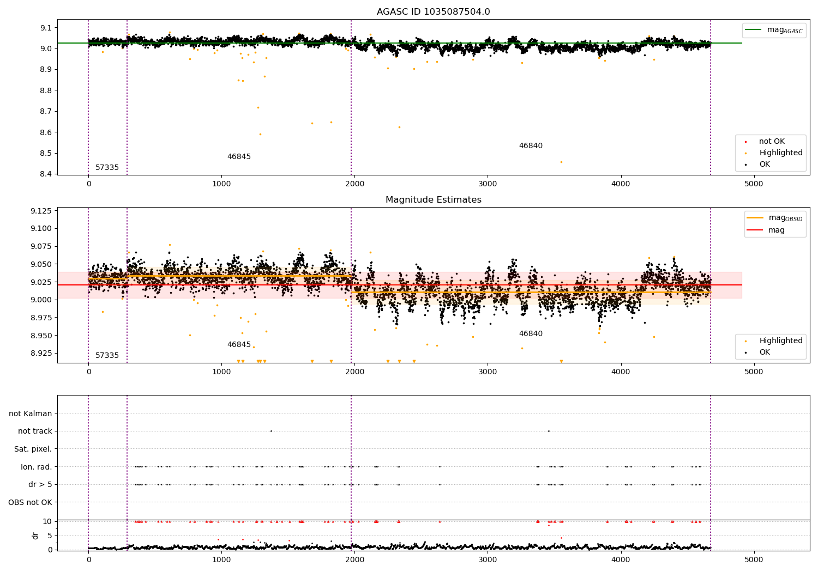Click the 'OBS not OK' row label
This screenshot has height=572, width=818.
pyautogui.click(x=30, y=503)
